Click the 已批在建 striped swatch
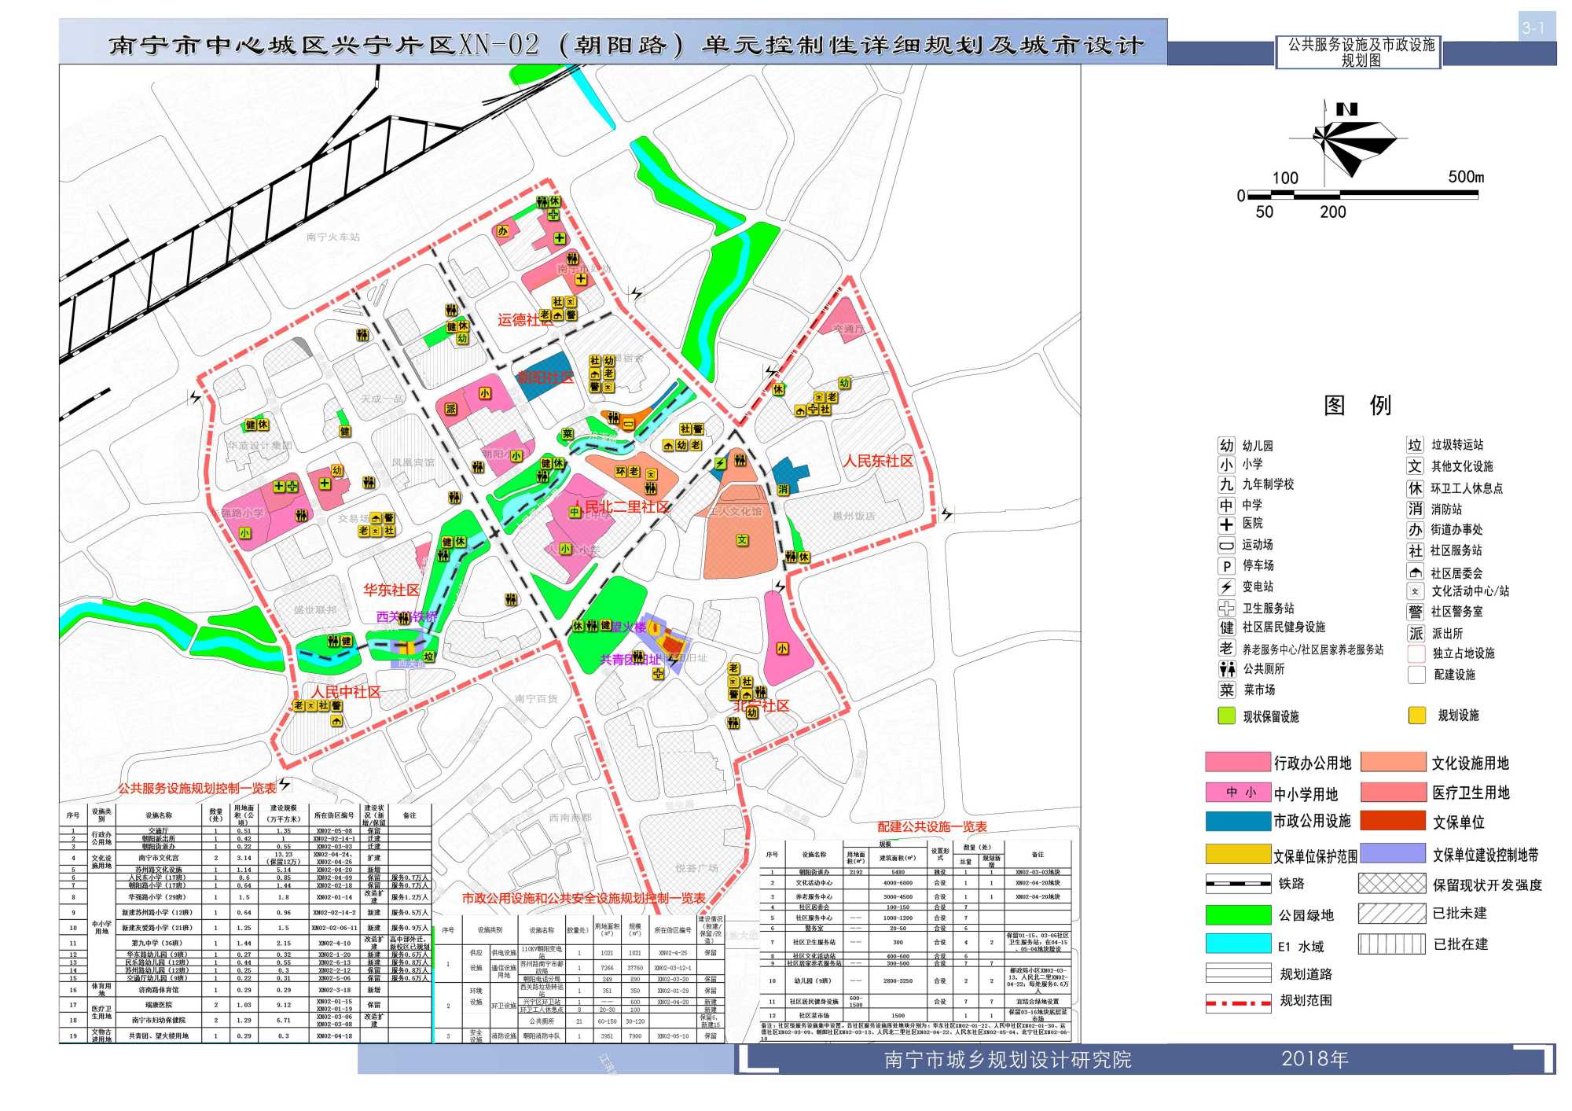Screen dimensions: 1572x1111 [x=1392, y=944]
